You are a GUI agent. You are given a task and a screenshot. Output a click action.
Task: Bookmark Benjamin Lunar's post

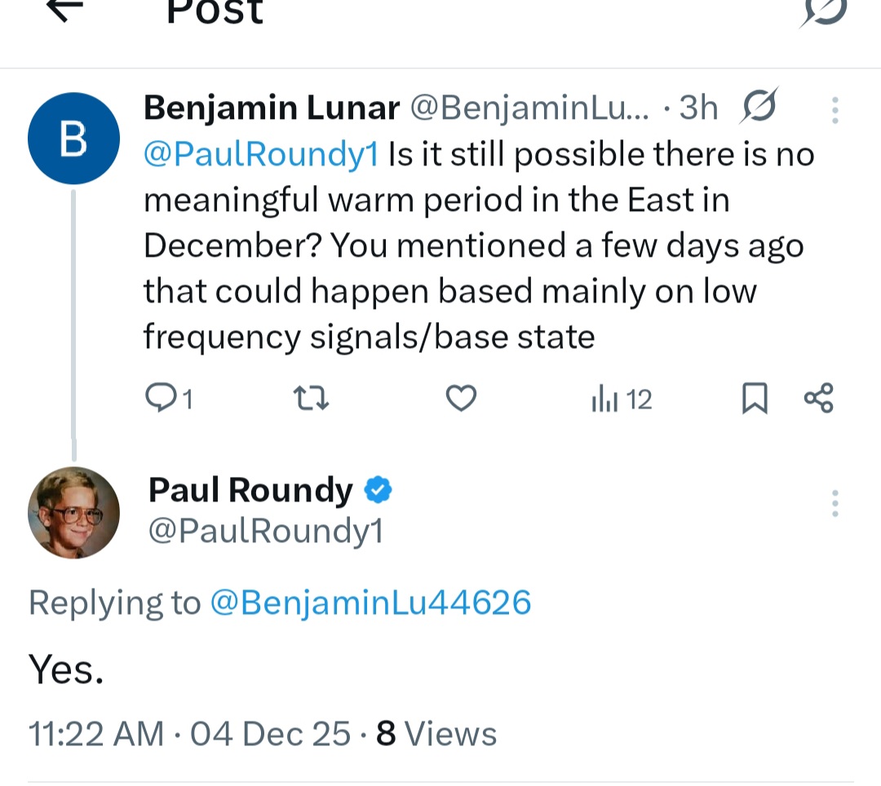pyautogui.click(x=755, y=399)
